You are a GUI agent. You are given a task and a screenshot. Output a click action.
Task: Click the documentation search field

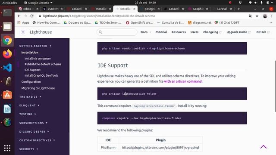117,32
